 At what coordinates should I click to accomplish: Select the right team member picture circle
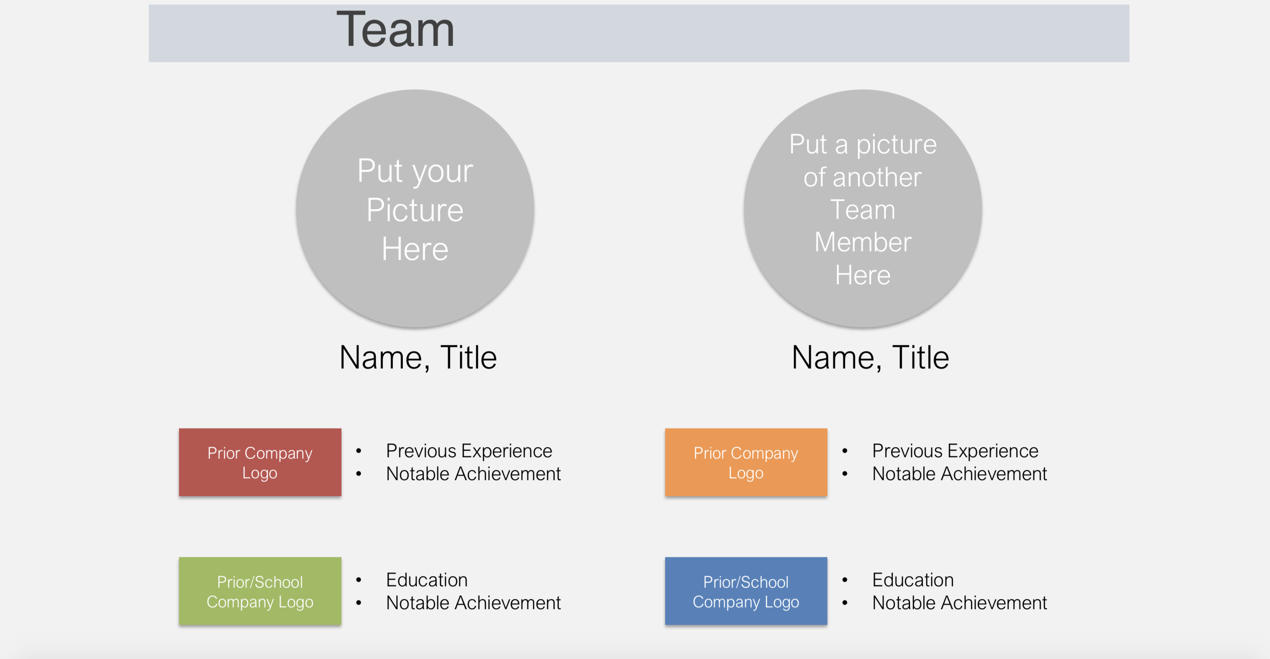click(862, 209)
